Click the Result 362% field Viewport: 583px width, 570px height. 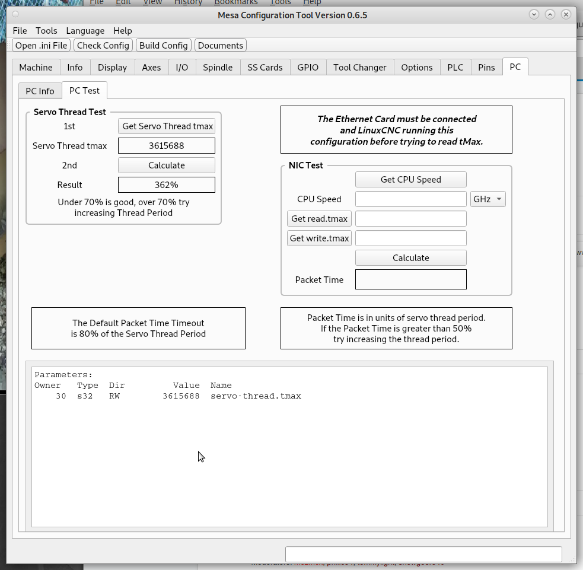(167, 185)
